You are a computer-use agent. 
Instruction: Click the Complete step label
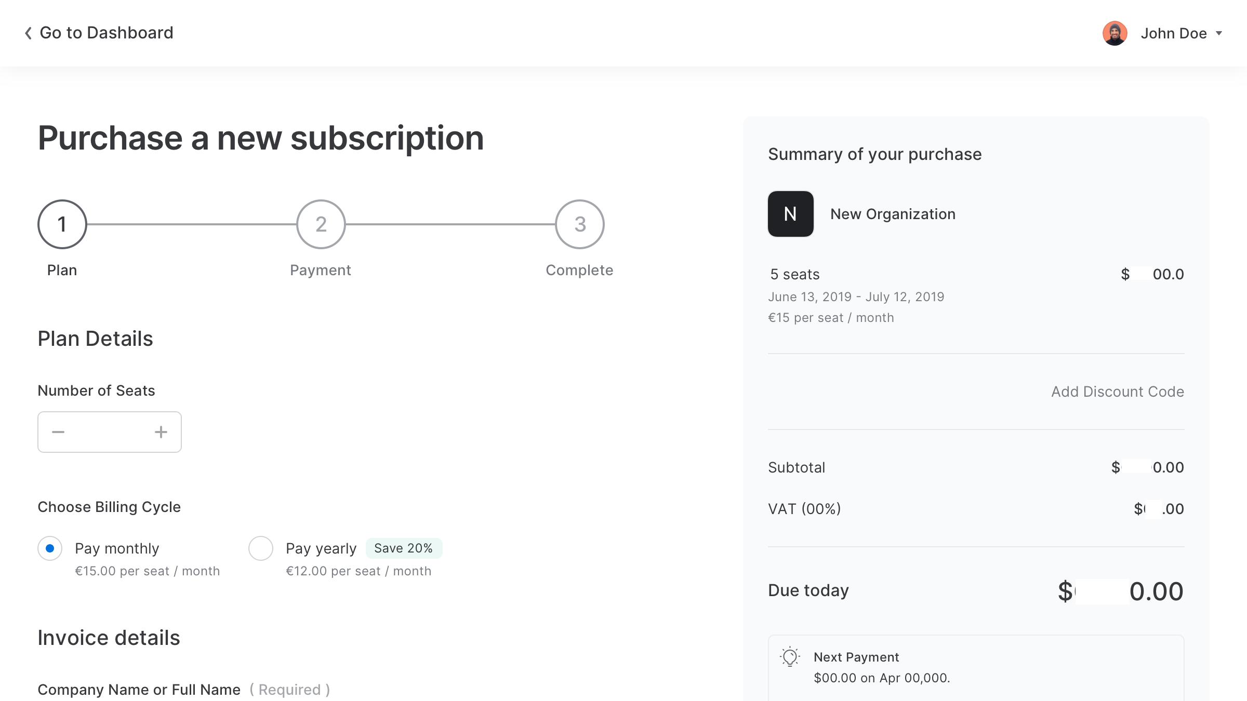(x=579, y=270)
